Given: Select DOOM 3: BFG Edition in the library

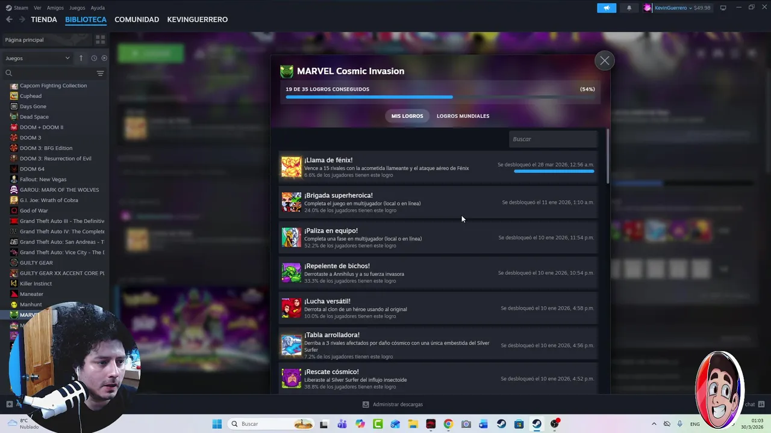Looking at the screenshot, I should (x=46, y=148).
